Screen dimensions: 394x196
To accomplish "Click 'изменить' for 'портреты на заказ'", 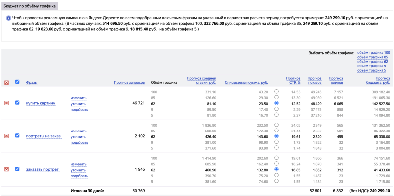I will 79,131.
